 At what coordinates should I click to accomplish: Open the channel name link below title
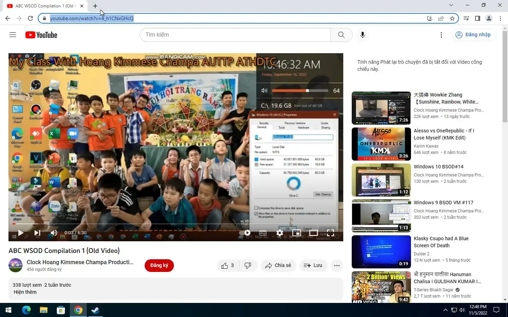[x=80, y=262]
